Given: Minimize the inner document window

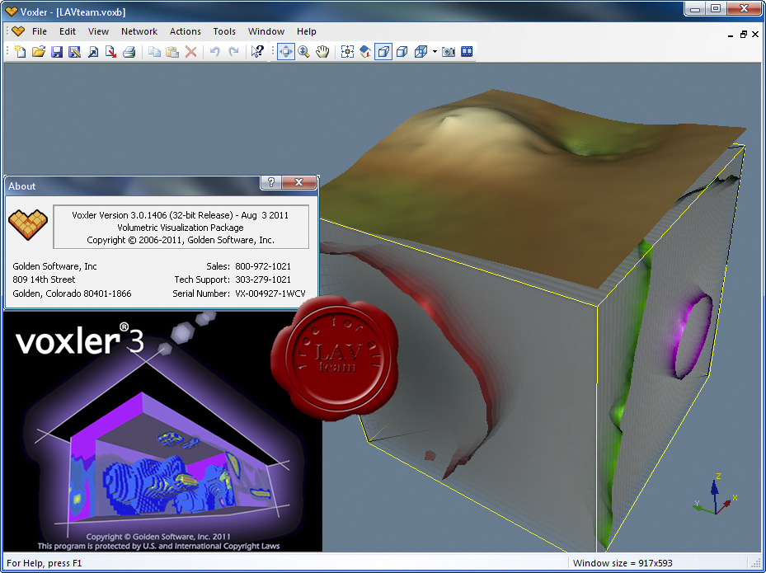Looking at the screenshot, I should tap(731, 35).
